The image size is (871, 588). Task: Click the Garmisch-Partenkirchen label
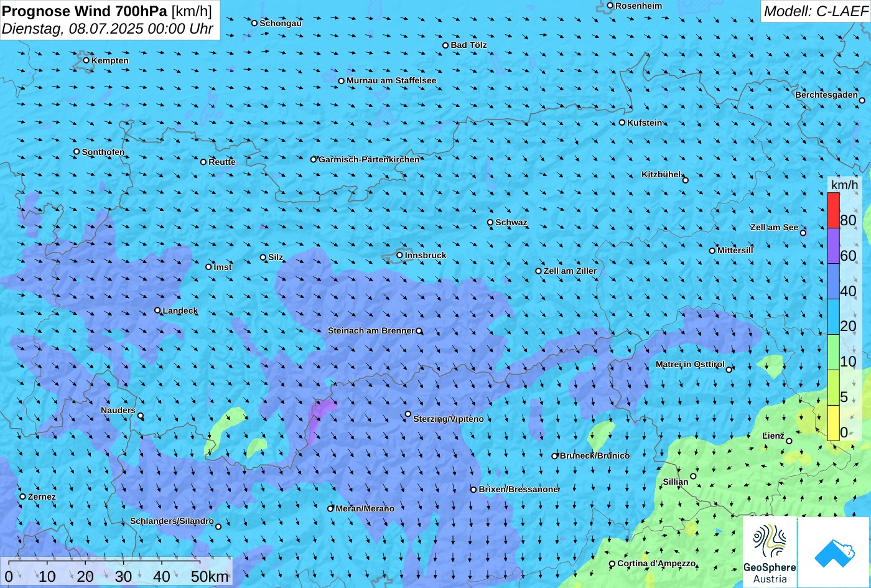point(369,159)
